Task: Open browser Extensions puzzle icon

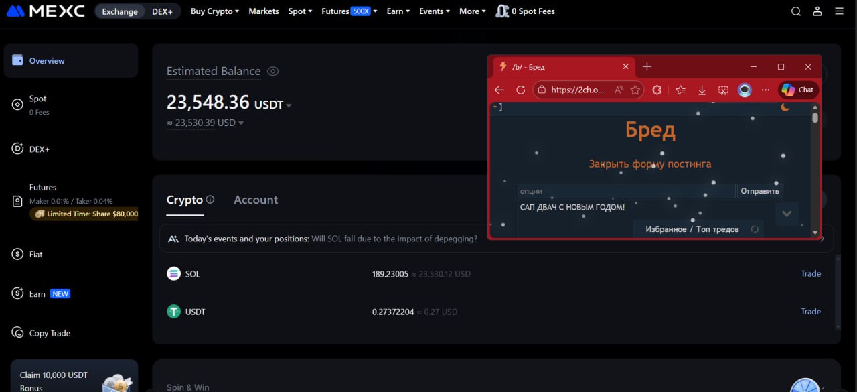Action: pos(657,90)
